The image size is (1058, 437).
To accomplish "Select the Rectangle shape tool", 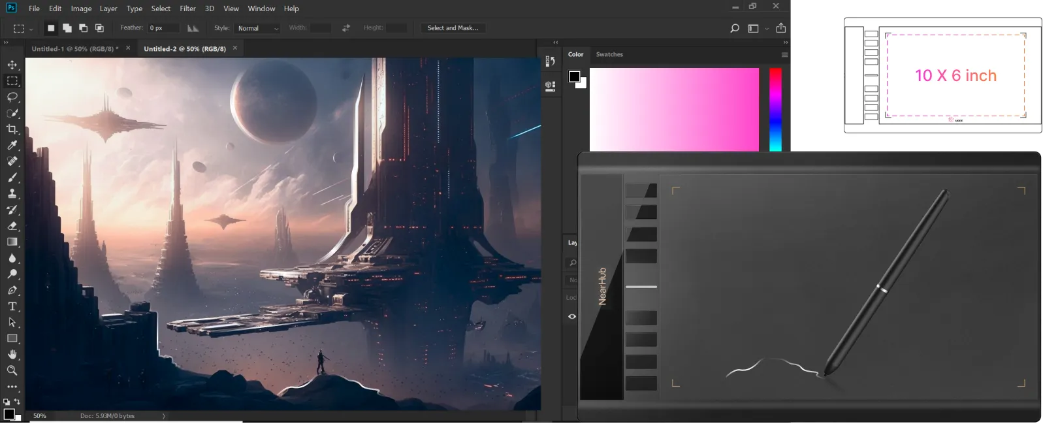I will [12, 338].
